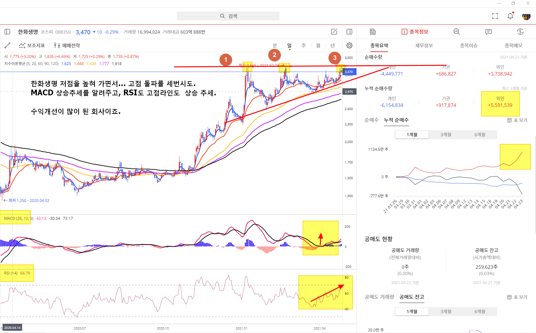This screenshot has height=333, width=536.
Task: Switch chart to 월 monthly interval
Action: [318, 45]
